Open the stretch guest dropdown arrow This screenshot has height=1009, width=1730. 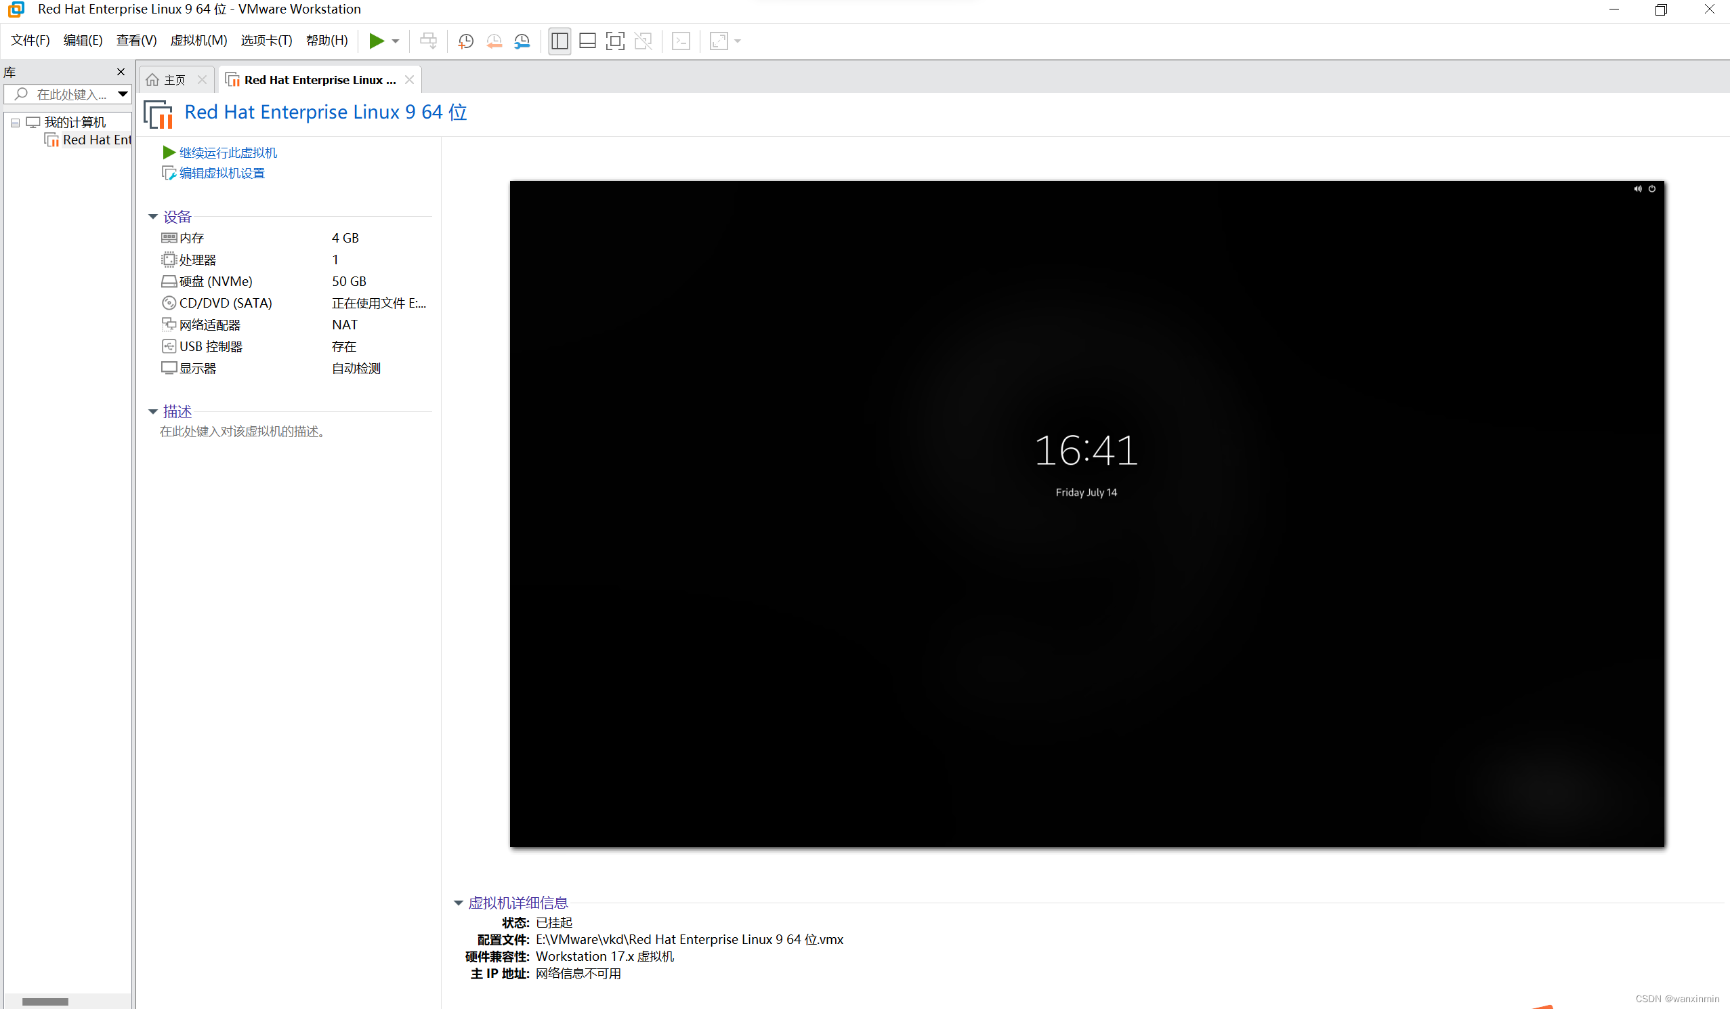[738, 41]
